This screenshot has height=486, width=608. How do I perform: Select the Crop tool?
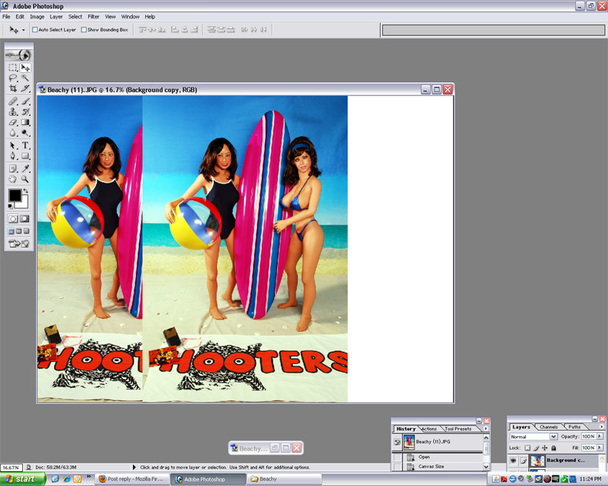(x=13, y=88)
